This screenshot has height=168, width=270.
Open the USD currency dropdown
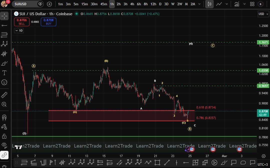263,14
